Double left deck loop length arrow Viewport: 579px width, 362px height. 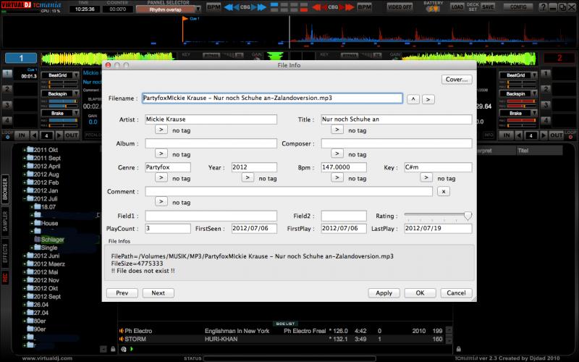pos(59,135)
